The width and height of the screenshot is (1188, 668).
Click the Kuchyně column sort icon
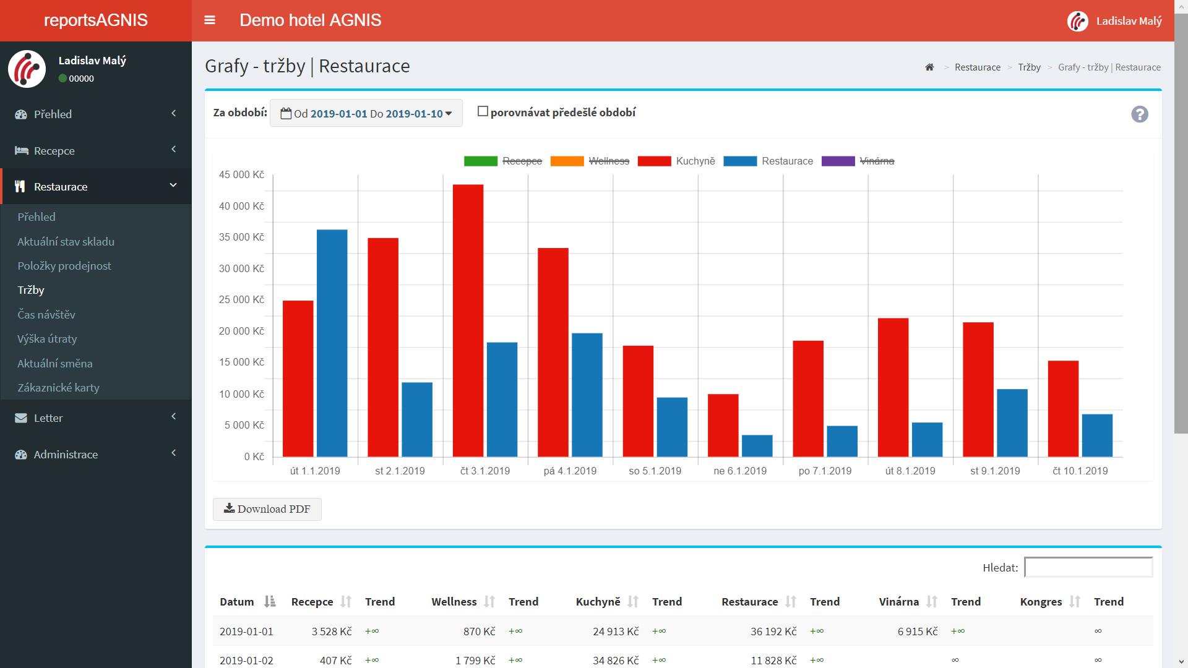[633, 602]
